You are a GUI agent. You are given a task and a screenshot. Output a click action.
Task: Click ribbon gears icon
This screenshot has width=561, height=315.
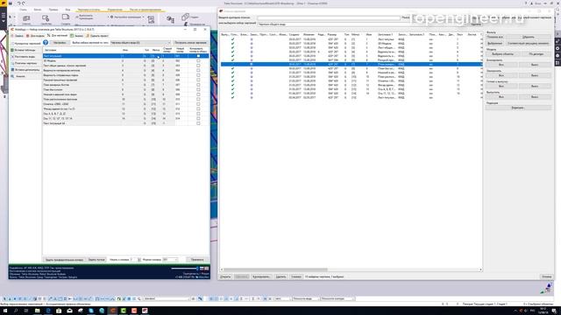click(x=170, y=19)
